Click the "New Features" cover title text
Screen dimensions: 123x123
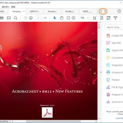point(69,91)
